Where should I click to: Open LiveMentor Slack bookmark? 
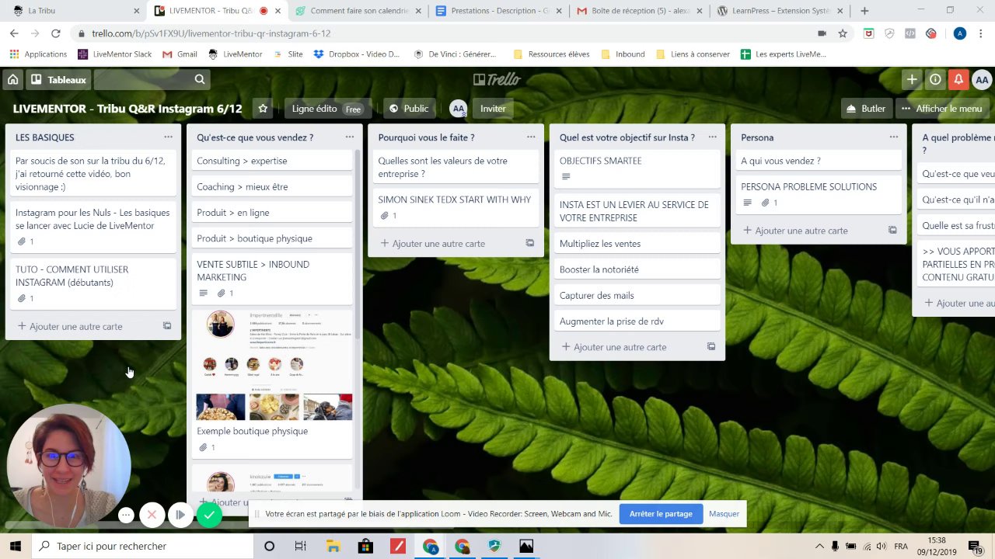click(x=115, y=54)
